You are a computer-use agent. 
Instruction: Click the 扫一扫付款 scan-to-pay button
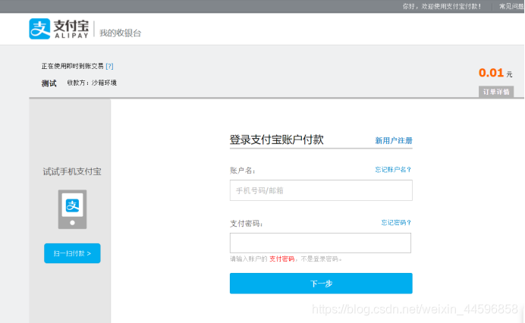coord(72,253)
